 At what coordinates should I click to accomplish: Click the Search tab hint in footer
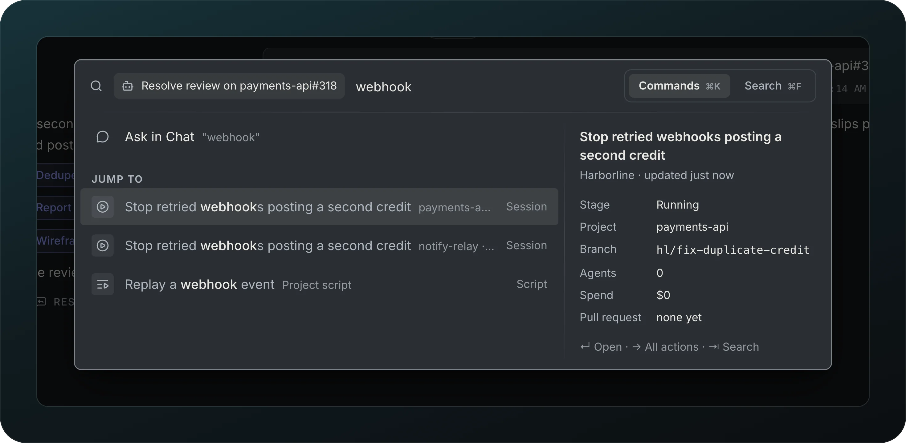(734, 347)
